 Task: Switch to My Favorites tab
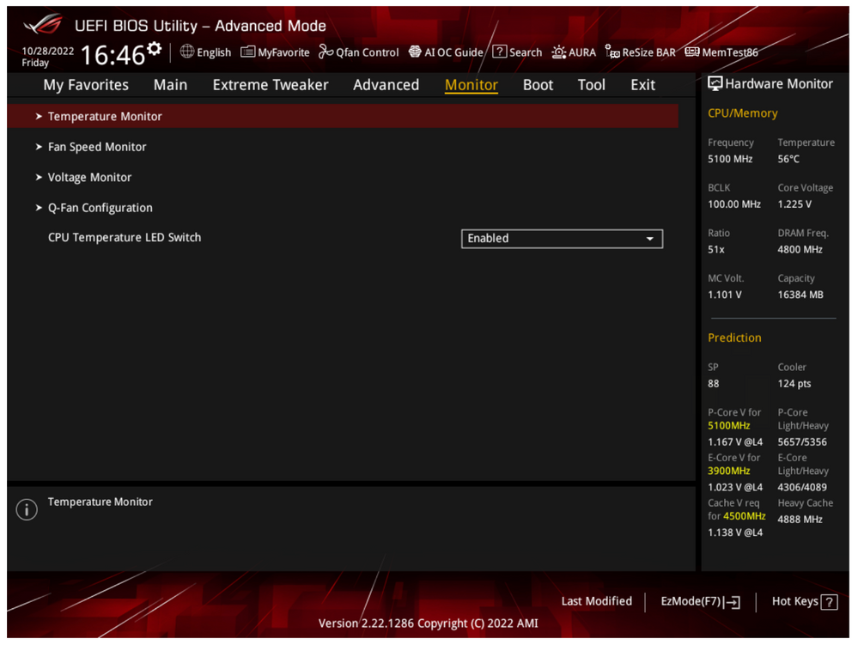tap(86, 85)
